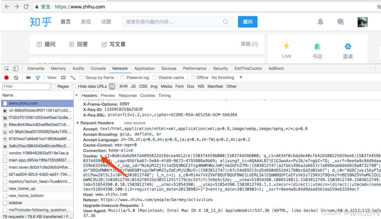The width and height of the screenshot is (381, 219).
Task: Toggle the Offline checkbox
Action: [193, 77]
